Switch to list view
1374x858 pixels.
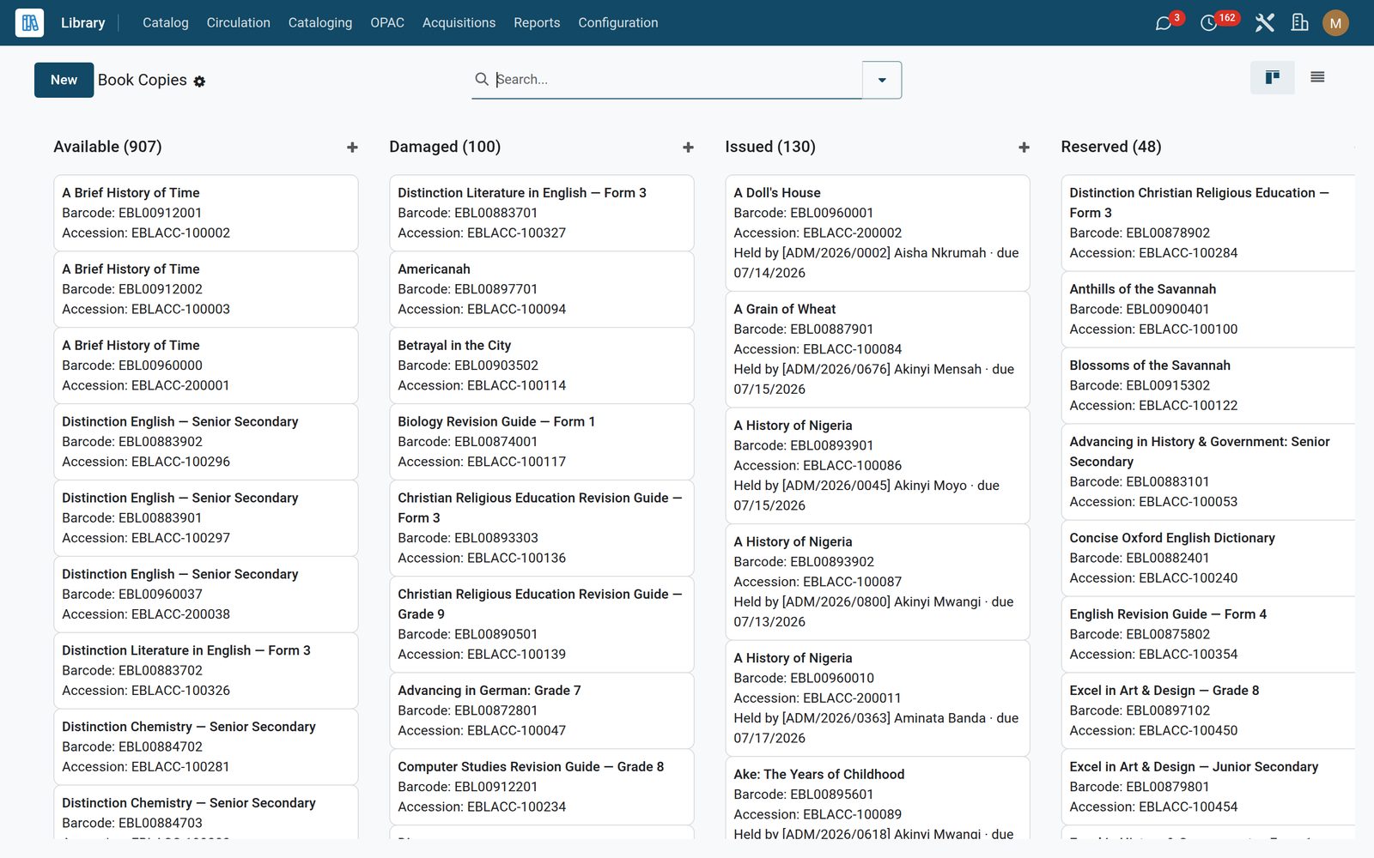pyautogui.click(x=1317, y=78)
